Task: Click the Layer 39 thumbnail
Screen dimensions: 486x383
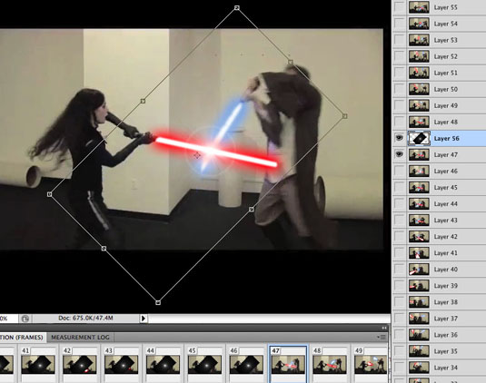Action: [419, 286]
